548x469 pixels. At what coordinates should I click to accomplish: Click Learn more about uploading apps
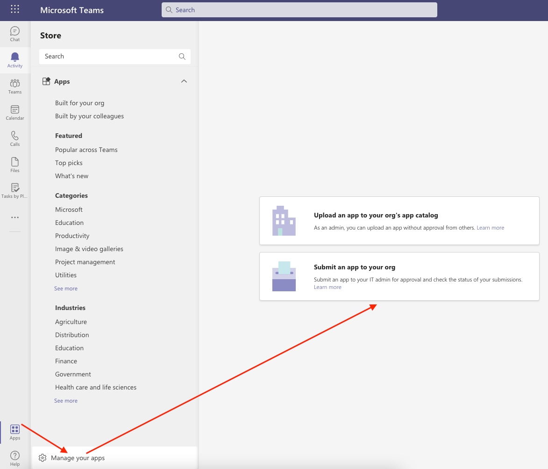490,228
